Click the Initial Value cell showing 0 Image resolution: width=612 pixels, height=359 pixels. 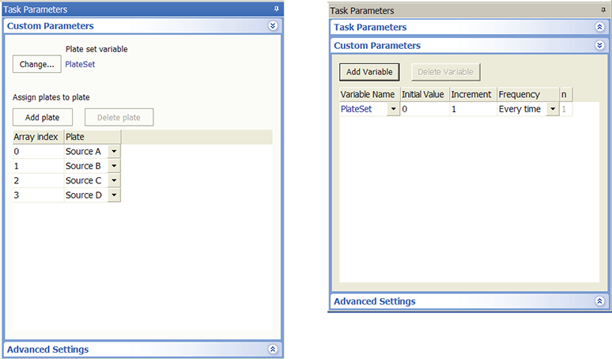(424, 109)
